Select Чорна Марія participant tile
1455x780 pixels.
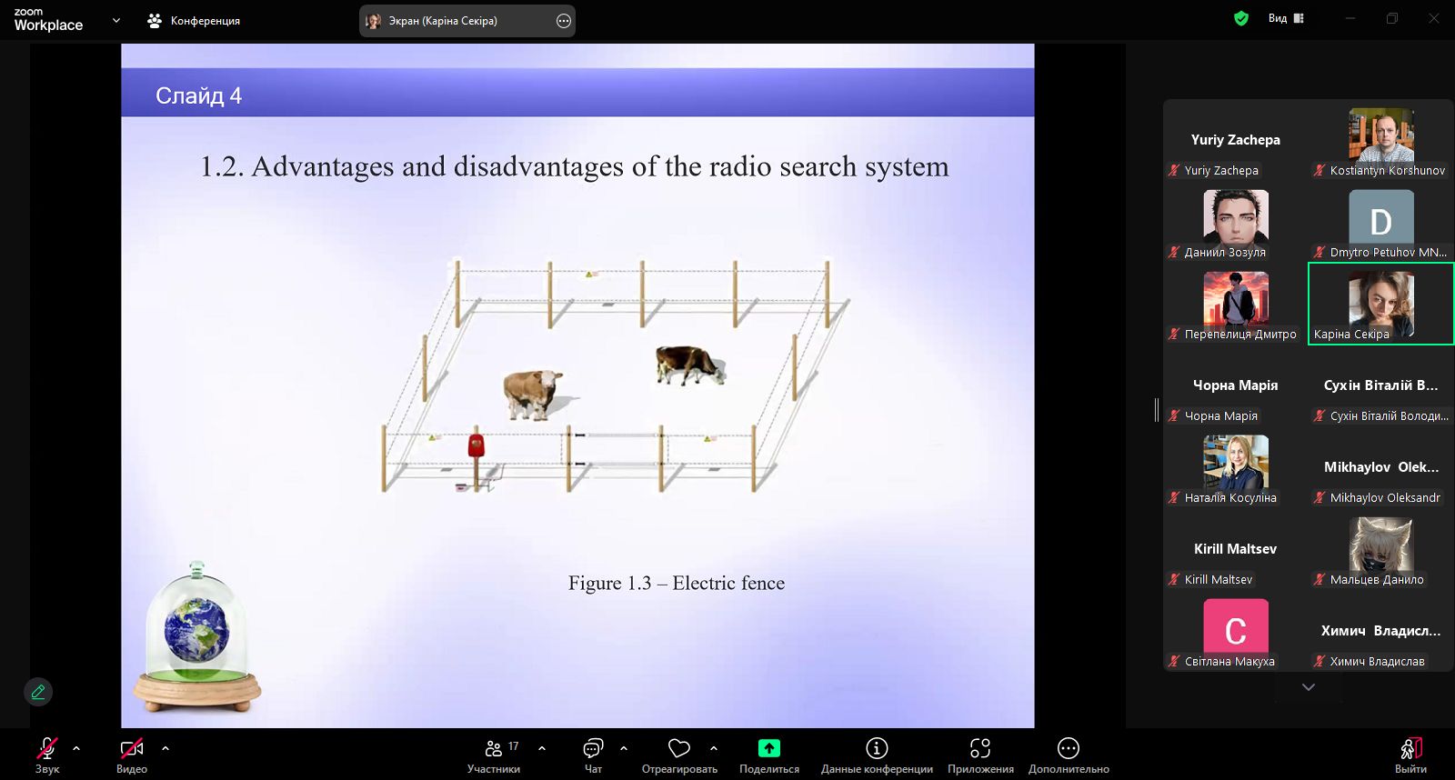coord(1235,385)
